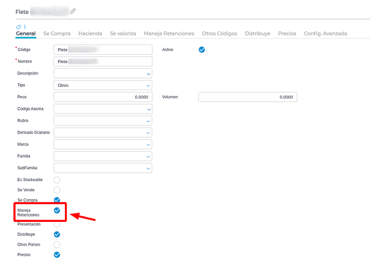Expand the Familia dropdown
Viewport: 370px width, 261px height.
pos(103,156)
